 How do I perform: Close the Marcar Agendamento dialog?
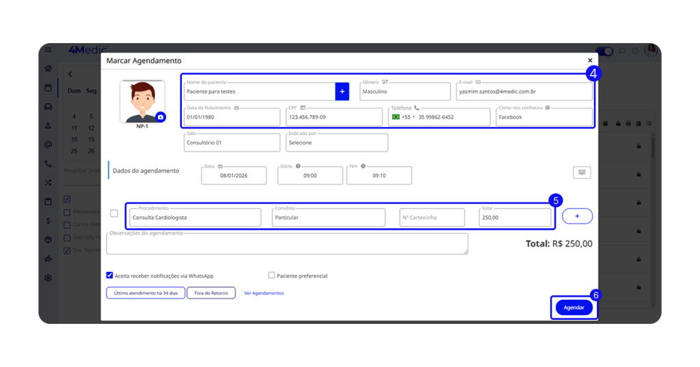590,61
